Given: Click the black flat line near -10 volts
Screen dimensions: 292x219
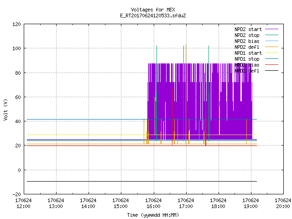Looking at the screenshot, I should [142, 181].
